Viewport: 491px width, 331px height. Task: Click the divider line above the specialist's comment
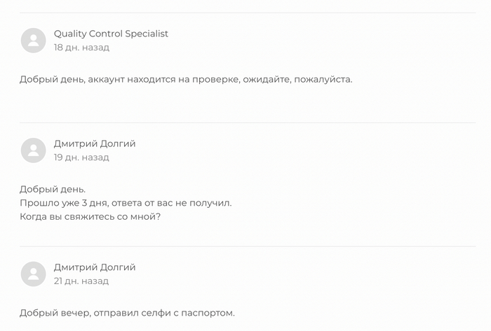pos(247,13)
